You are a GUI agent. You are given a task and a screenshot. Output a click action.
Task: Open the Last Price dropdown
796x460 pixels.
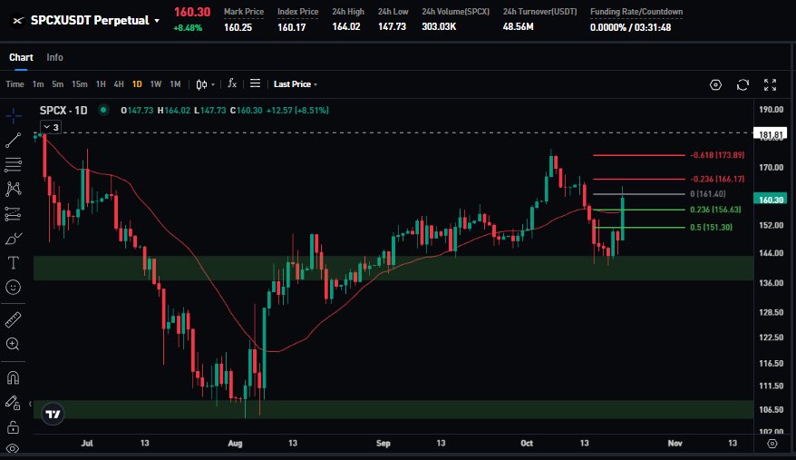296,84
